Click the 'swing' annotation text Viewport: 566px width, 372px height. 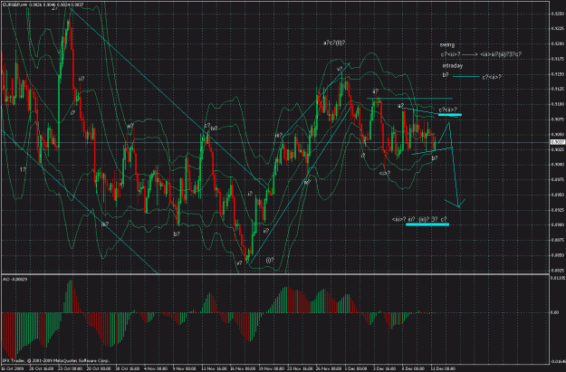pyautogui.click(x=447, y=45)
